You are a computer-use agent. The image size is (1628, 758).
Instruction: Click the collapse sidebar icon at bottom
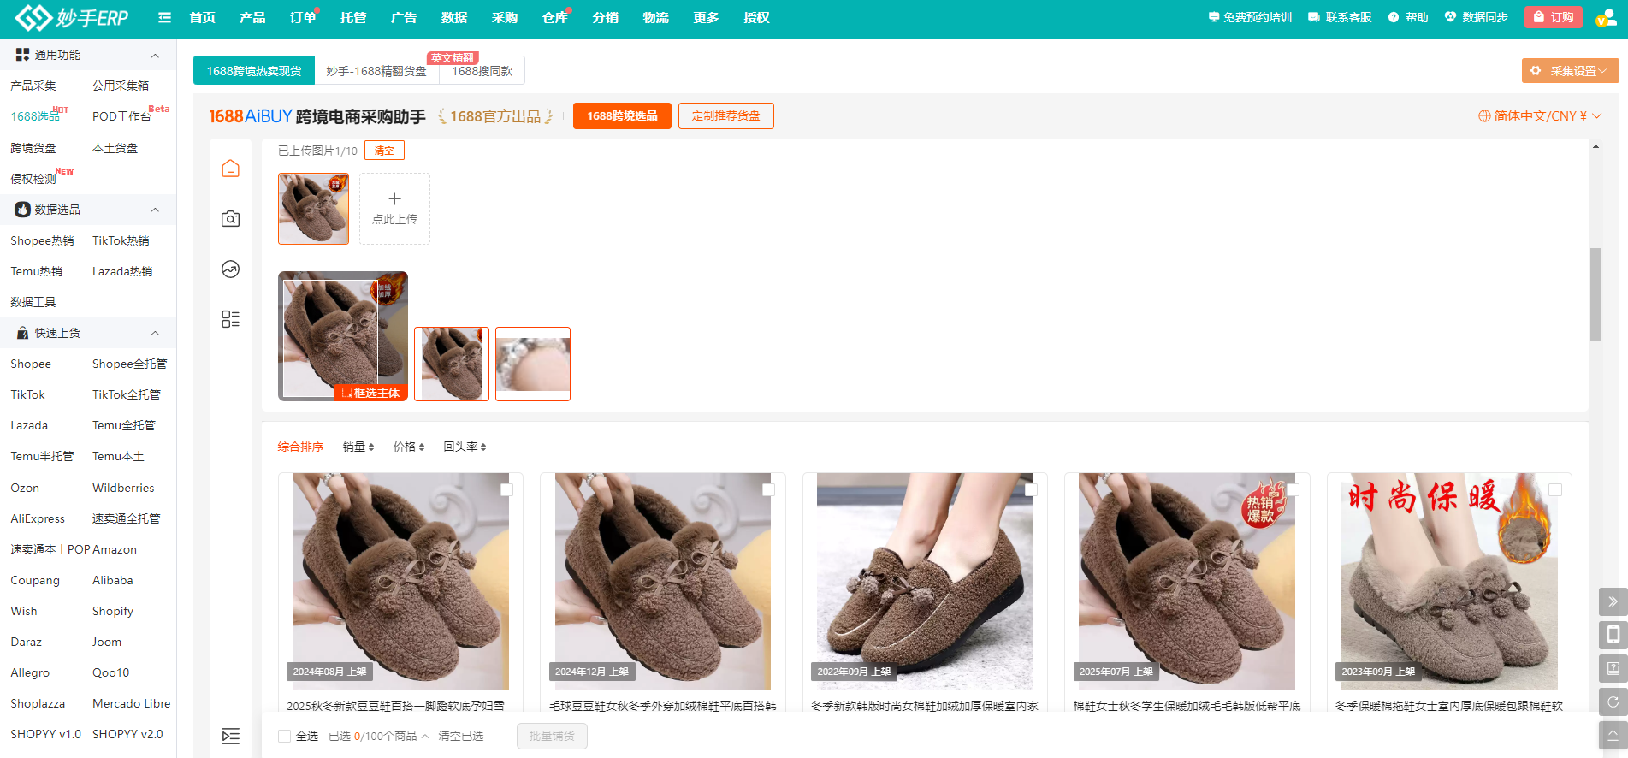(x=230, y=736)
